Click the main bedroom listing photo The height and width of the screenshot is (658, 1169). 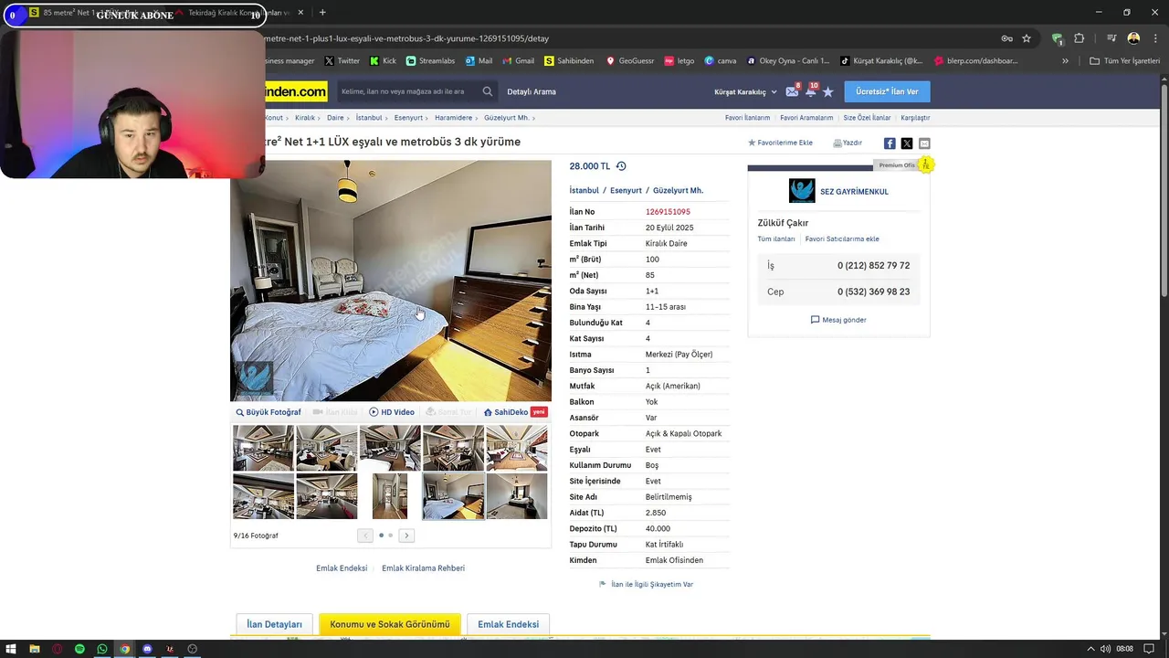pyautogui.click(x=391, y=281)
